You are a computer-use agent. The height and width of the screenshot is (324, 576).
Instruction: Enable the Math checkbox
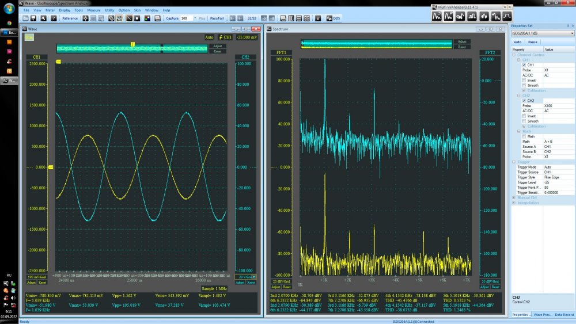click(x=524, y=136)
